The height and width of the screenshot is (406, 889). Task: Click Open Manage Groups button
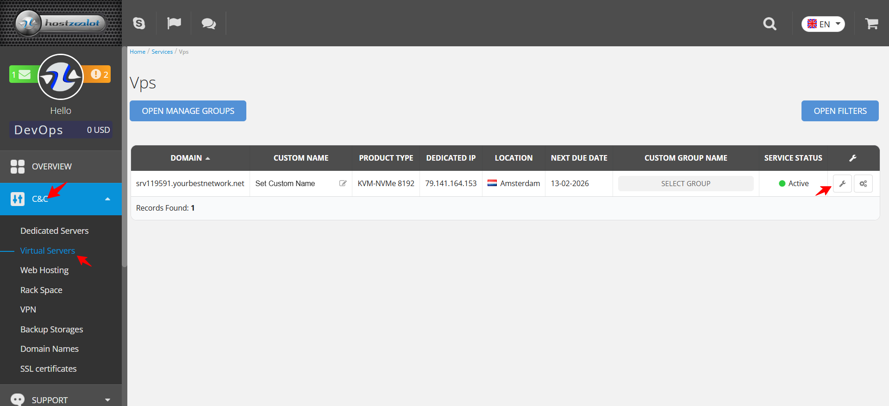188,111
